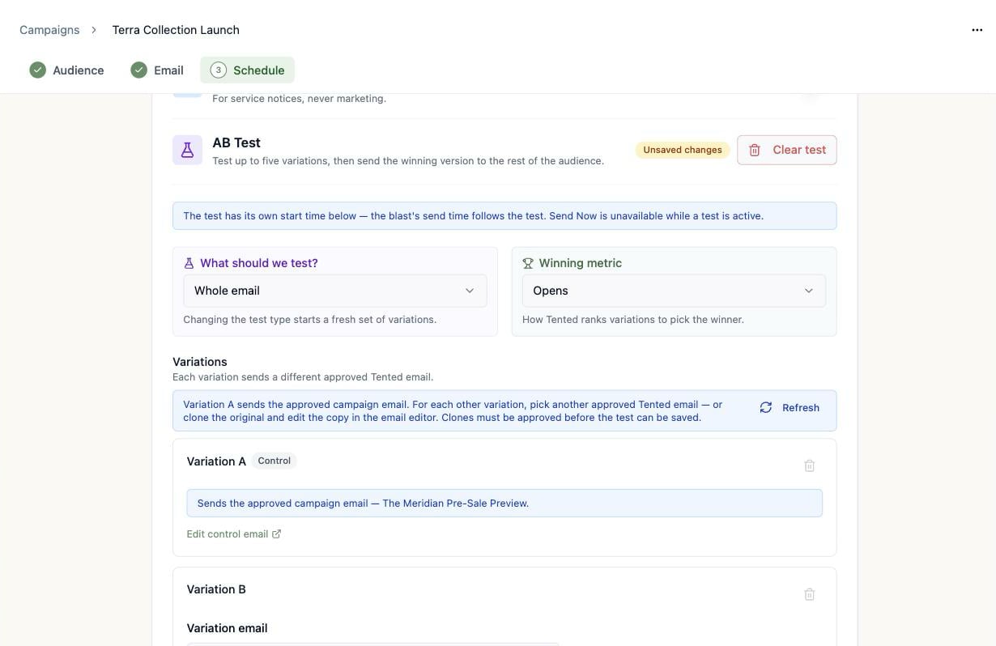Open the Opens winning metric dropdown

pos(674,291)
